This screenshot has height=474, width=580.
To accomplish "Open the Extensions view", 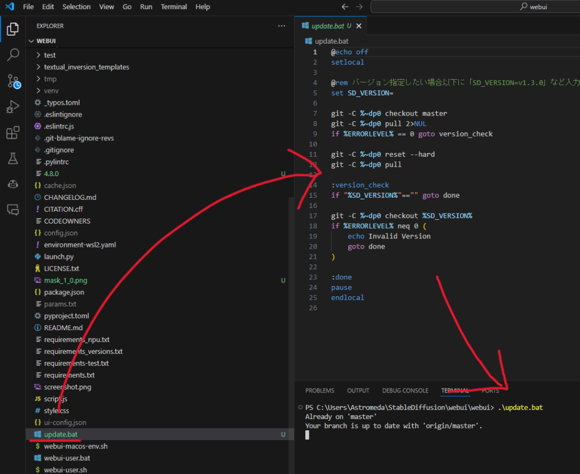I will tap(13, 133).
